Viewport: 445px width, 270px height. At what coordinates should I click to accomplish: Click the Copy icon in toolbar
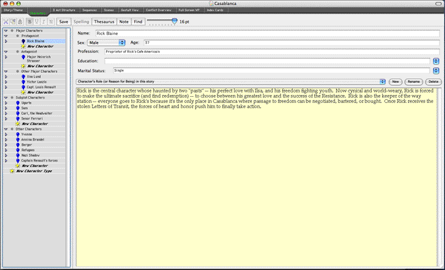14,22
